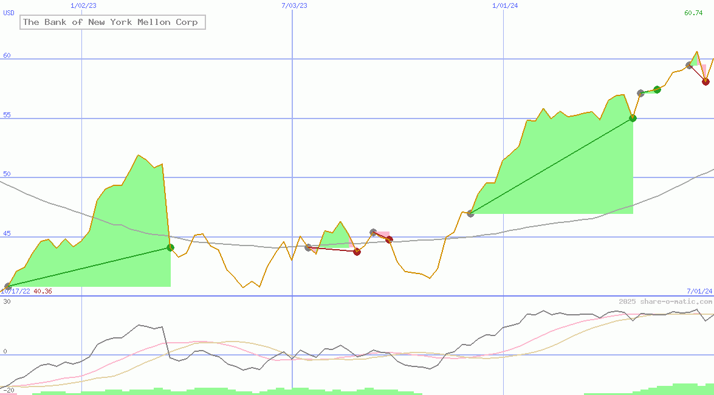Click the red exit marker at far right
The width and height of the screenshot is (714, 395).
(705, 81)
